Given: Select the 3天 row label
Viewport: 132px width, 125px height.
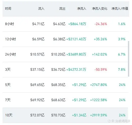Looking at the screenshot, I should point(8,69).
